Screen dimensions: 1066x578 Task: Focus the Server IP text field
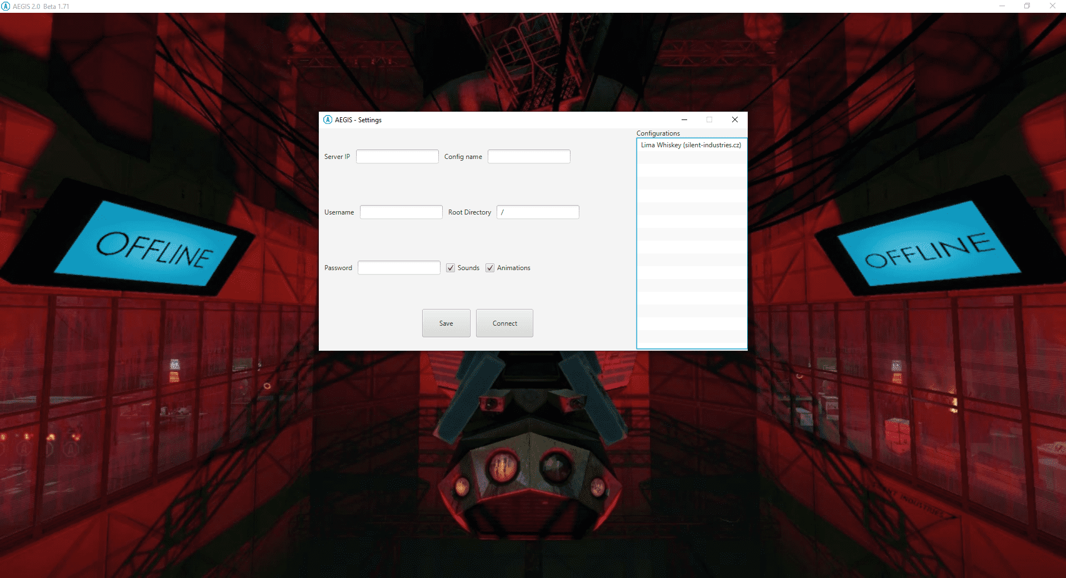point(397,157)
